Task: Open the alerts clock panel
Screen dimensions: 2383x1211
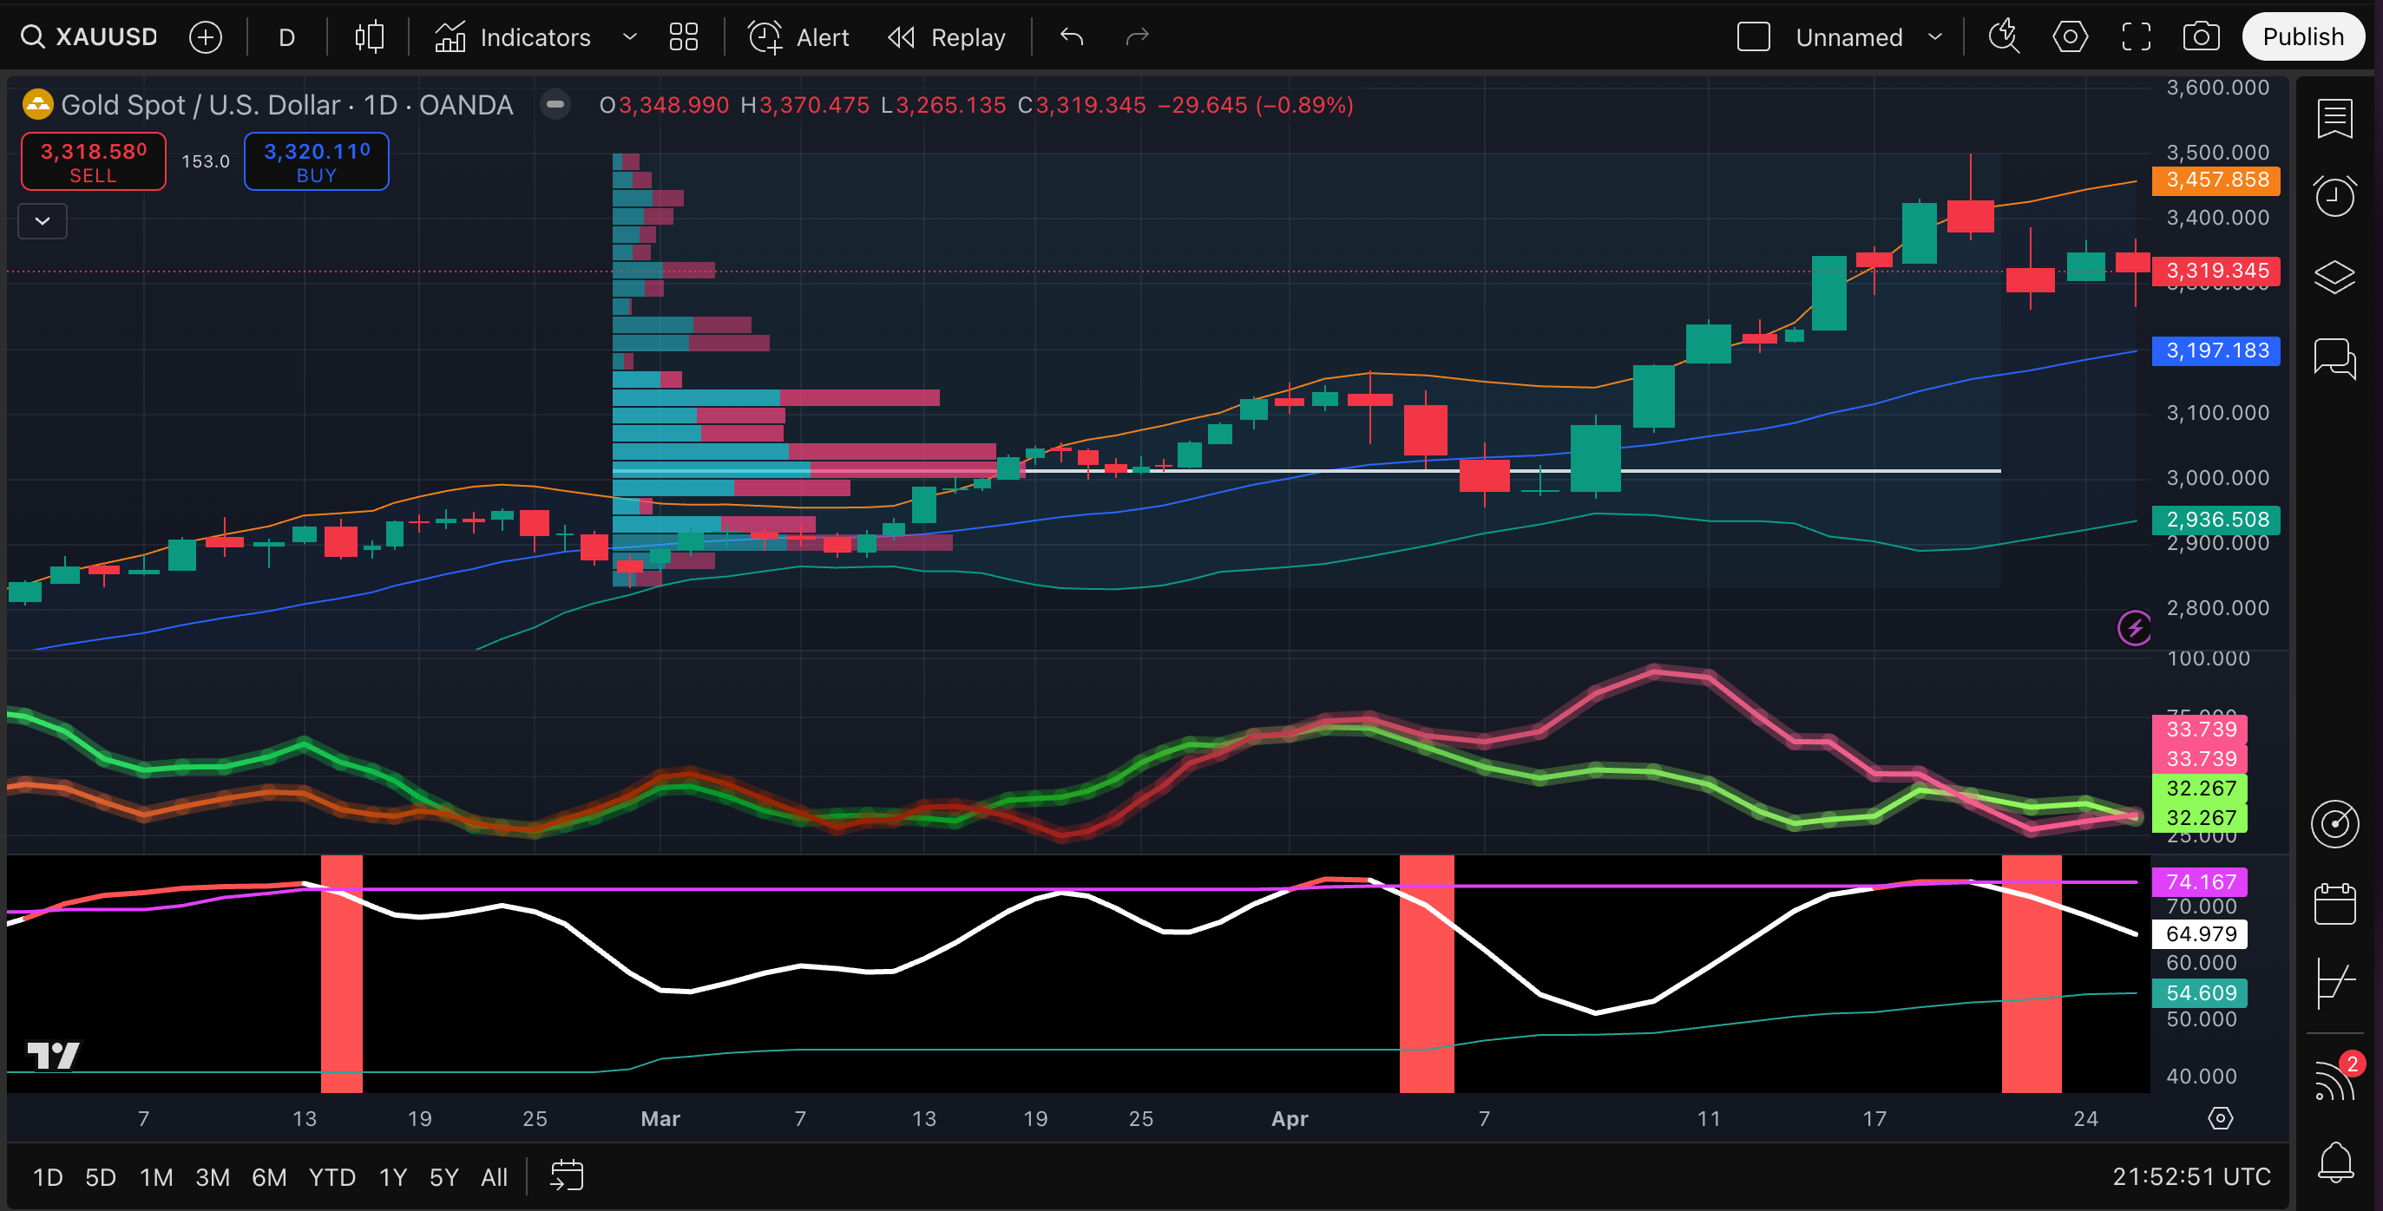Action: (x=2335, y=197)
